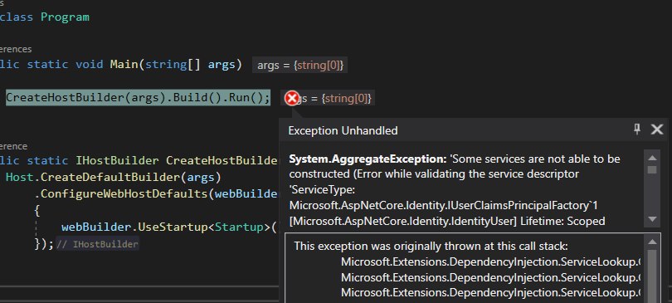Click the Program class name
The width and height of the screenshot is (672, 303).
[x=66, y=17]
